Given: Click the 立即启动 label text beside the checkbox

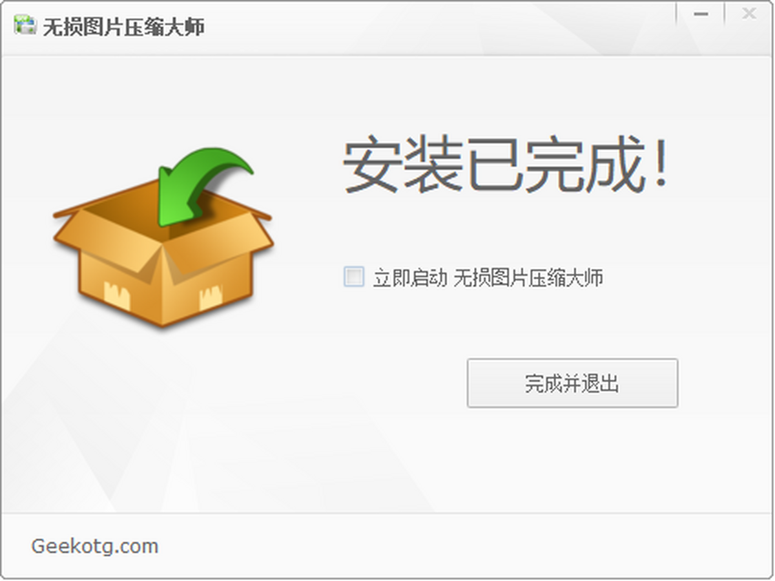Looking at the screenshot, I should pyautogui.click(x=409, y=278).
